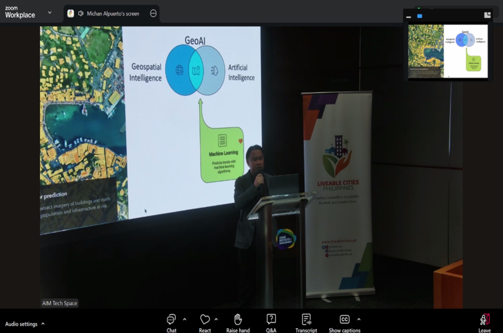This screenshot has height=333, width=503.
Task: Toggle the thumbnail window layout icon
Action: (x=487, y=15)
